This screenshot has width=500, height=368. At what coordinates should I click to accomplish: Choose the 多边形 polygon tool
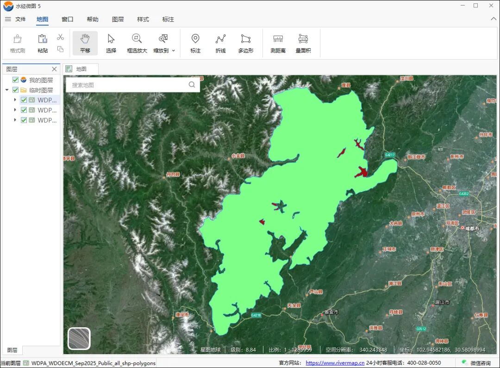[x=246, y=43]
